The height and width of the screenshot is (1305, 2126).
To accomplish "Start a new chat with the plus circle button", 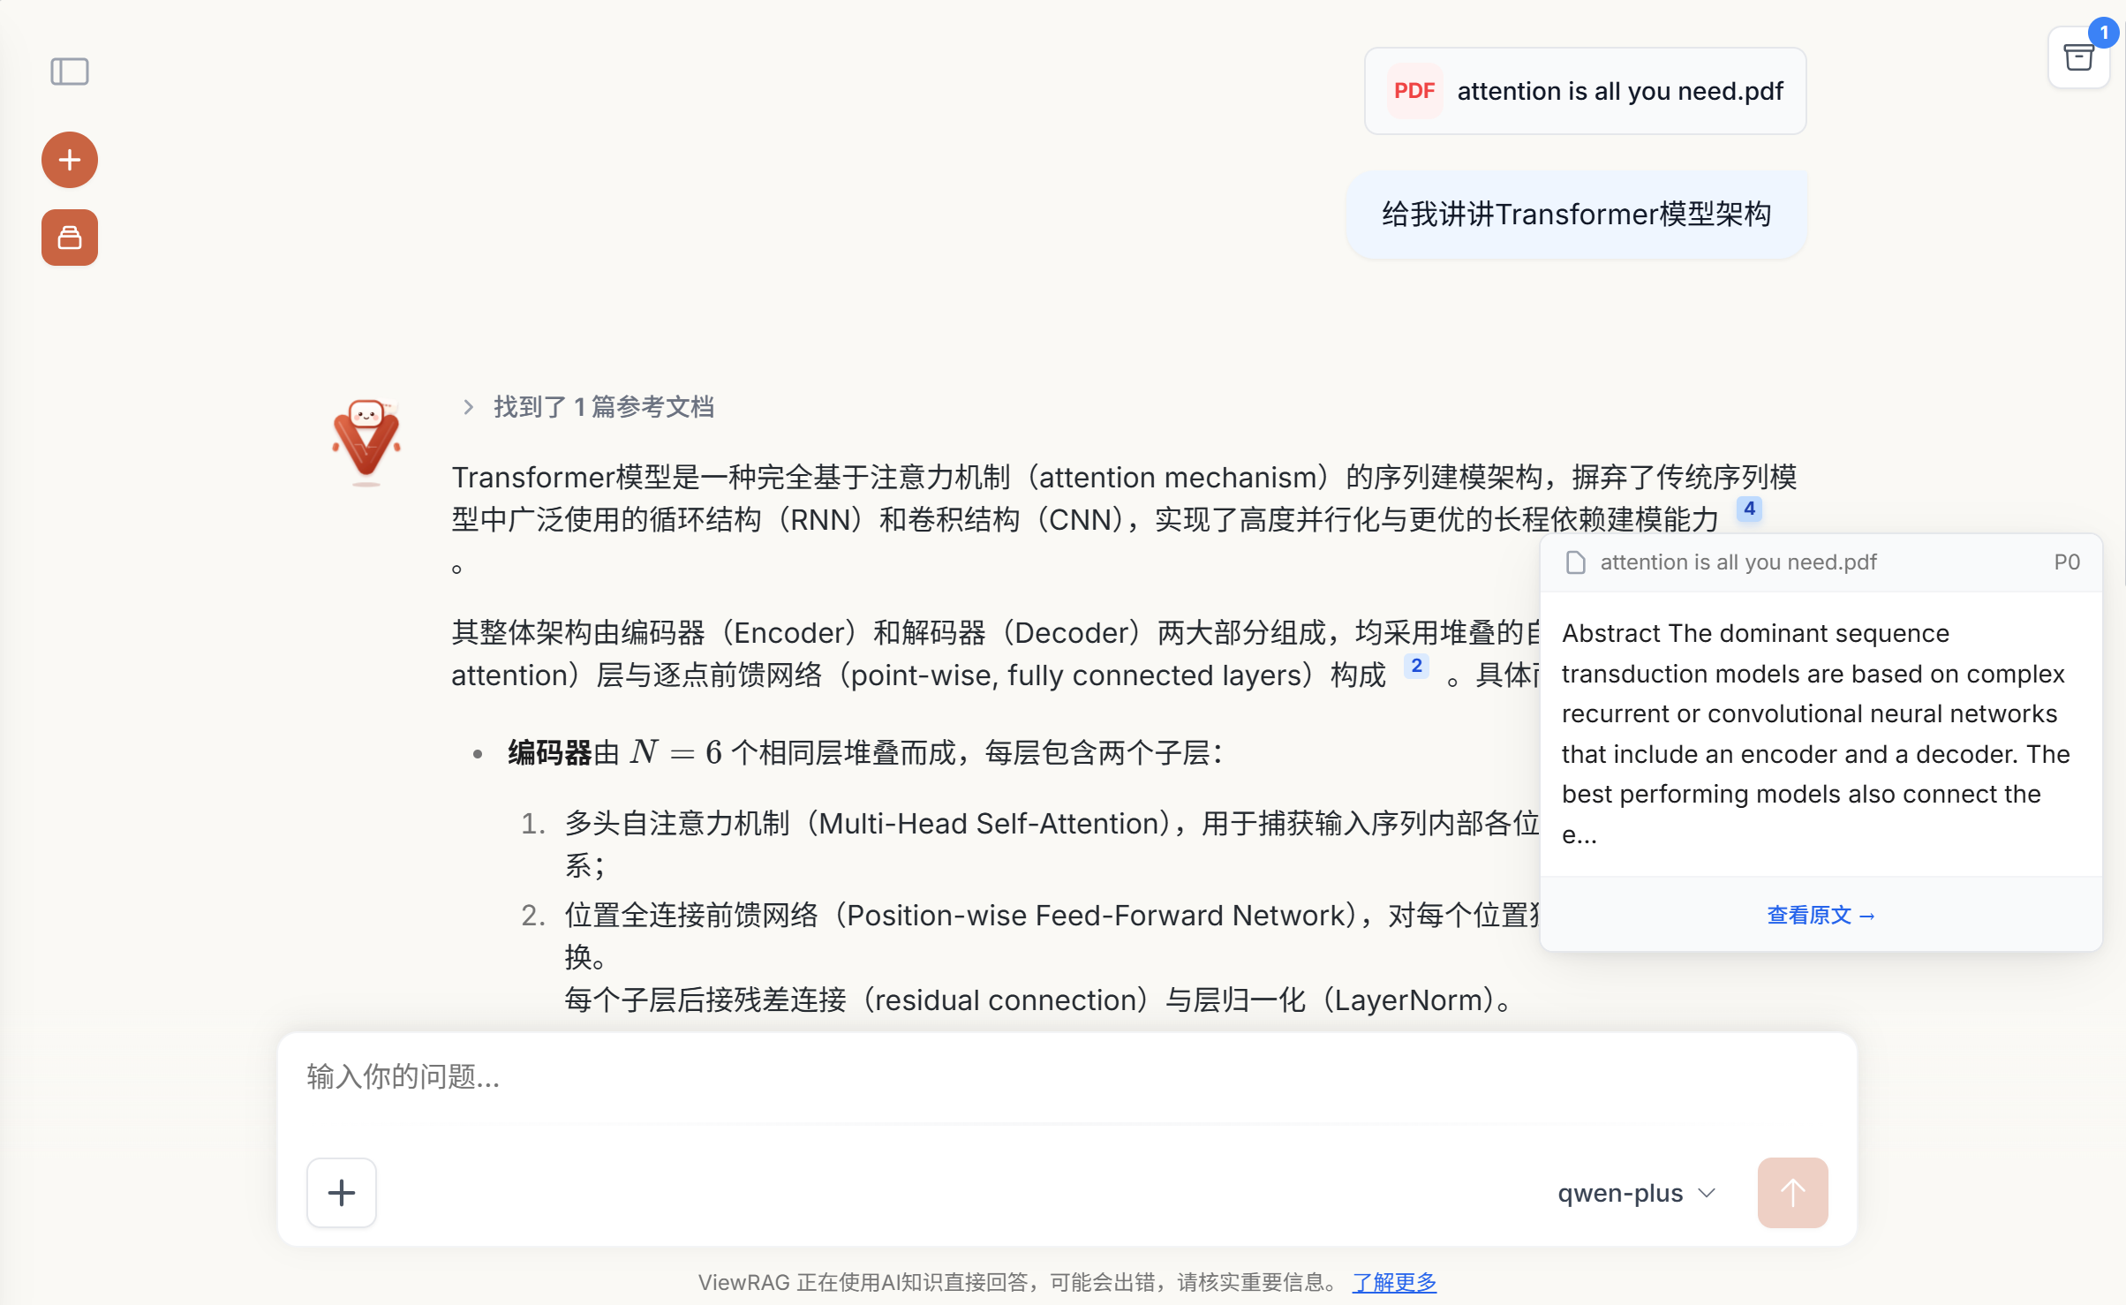I will pyautogui.click(x=70, y=160).
